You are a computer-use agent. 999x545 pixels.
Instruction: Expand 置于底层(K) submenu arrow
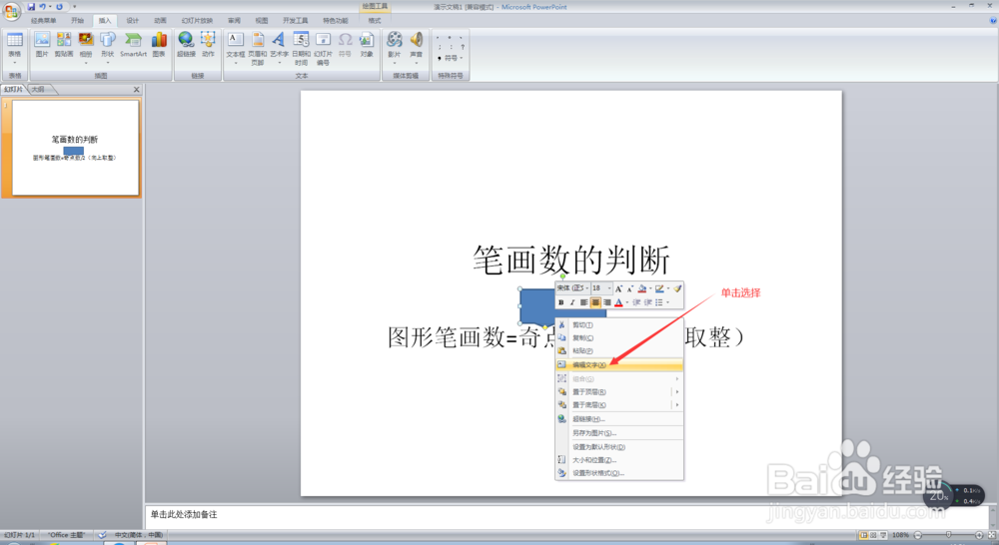pos(677,405)
